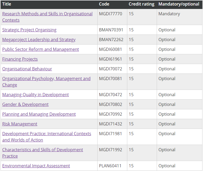Click Environmental Impact Assessment link
The width and height of the screenshot is (203, 171).
(36, 166)
